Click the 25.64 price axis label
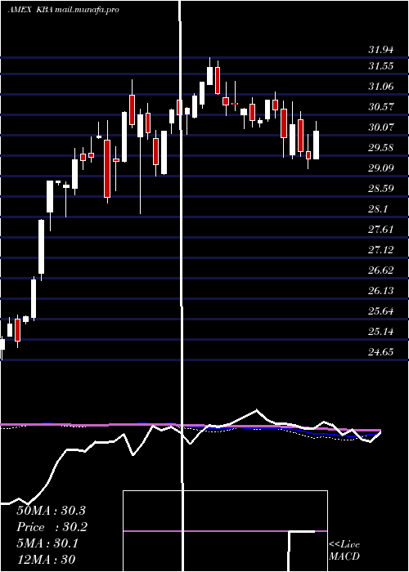 click(380, 311)
